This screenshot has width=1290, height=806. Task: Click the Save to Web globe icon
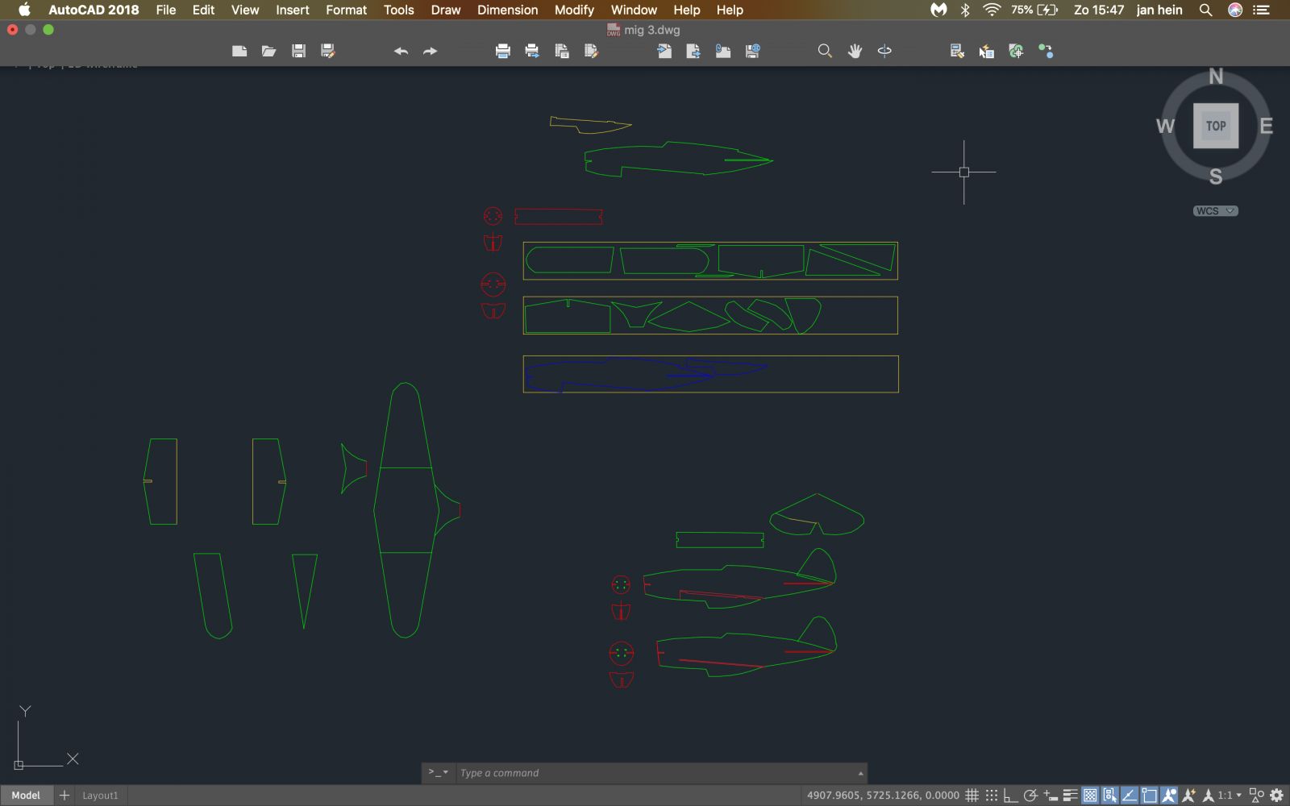(x=752, y=51)
